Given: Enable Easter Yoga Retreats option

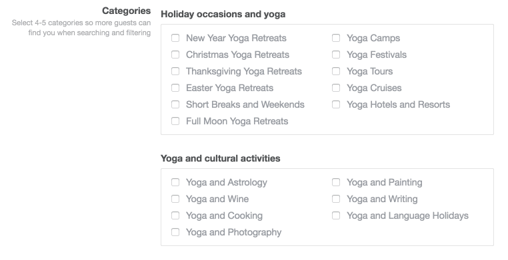Looking at the screenshot, I should pos(175,88).
